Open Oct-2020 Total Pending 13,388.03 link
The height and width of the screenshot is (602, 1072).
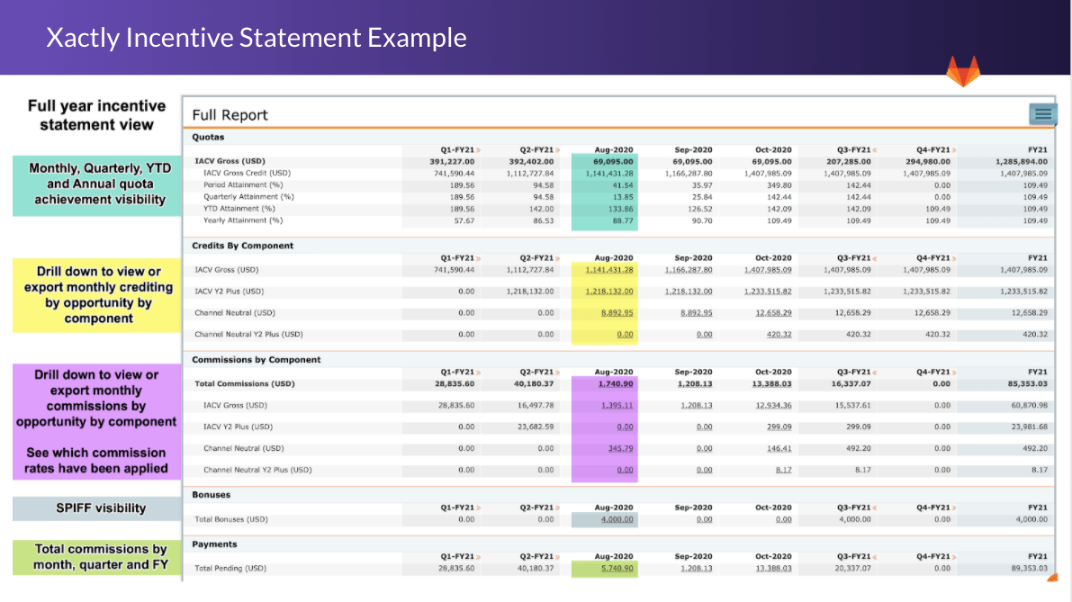(x=772, y=569)
